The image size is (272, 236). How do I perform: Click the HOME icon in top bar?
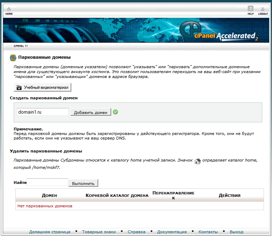[x=9, y=9]
